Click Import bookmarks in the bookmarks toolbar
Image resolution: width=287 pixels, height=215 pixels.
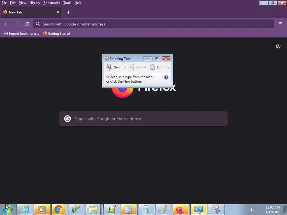[21, 34]
